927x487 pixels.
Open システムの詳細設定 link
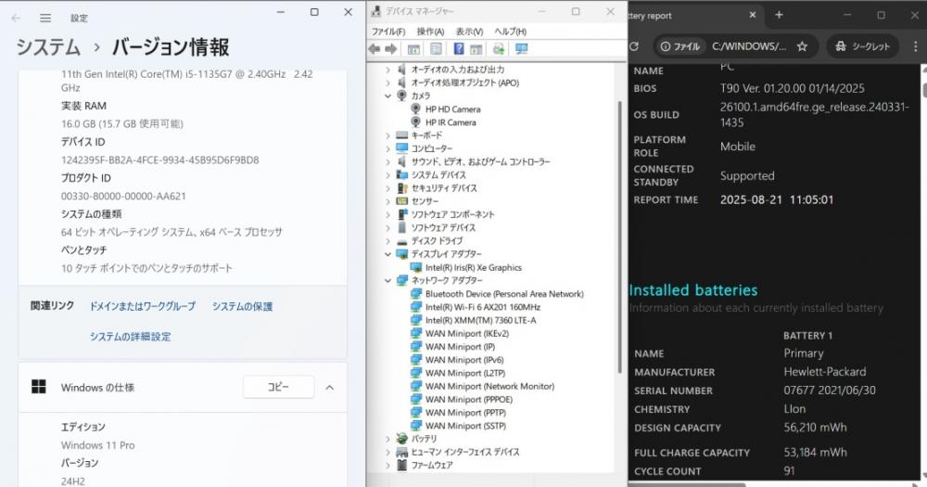(130, 336)
